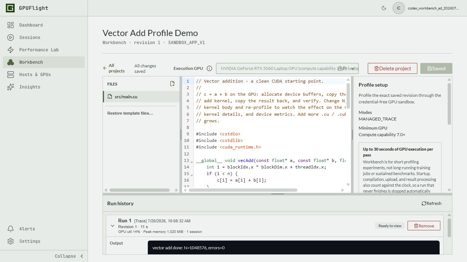
Task: Click the Insights sparkle icon
Action: pyautogui.click(x=11, y=87)
